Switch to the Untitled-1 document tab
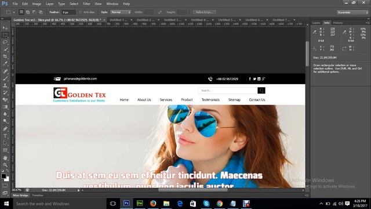 (118, 20)
